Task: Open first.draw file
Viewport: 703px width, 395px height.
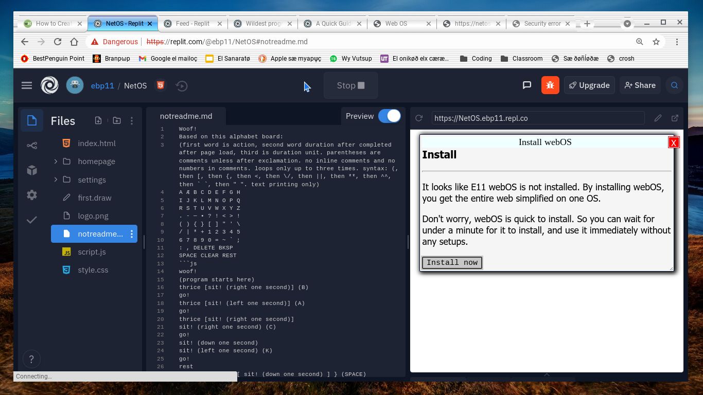Action: (x=94, y=198)
